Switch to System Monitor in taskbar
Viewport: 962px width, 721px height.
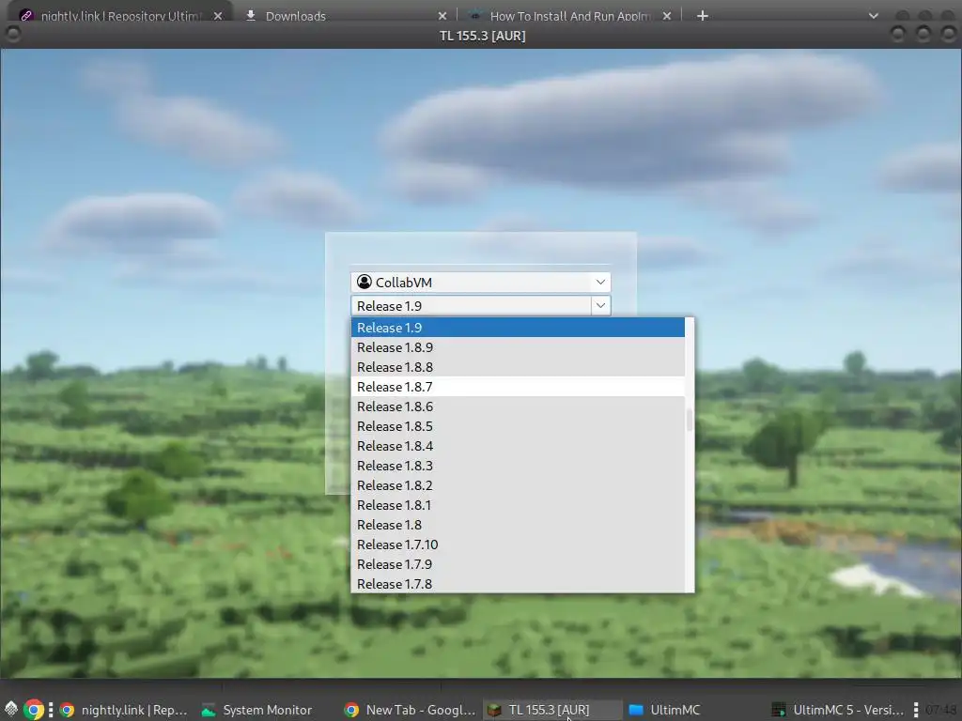(257, 710)
